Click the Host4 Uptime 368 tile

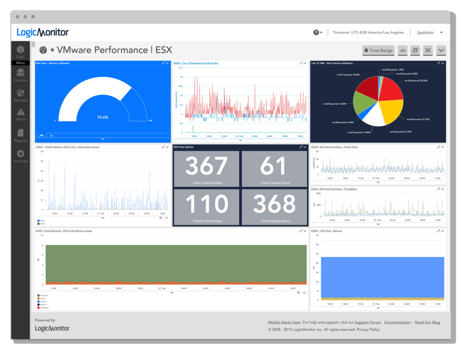click(274, 207)
